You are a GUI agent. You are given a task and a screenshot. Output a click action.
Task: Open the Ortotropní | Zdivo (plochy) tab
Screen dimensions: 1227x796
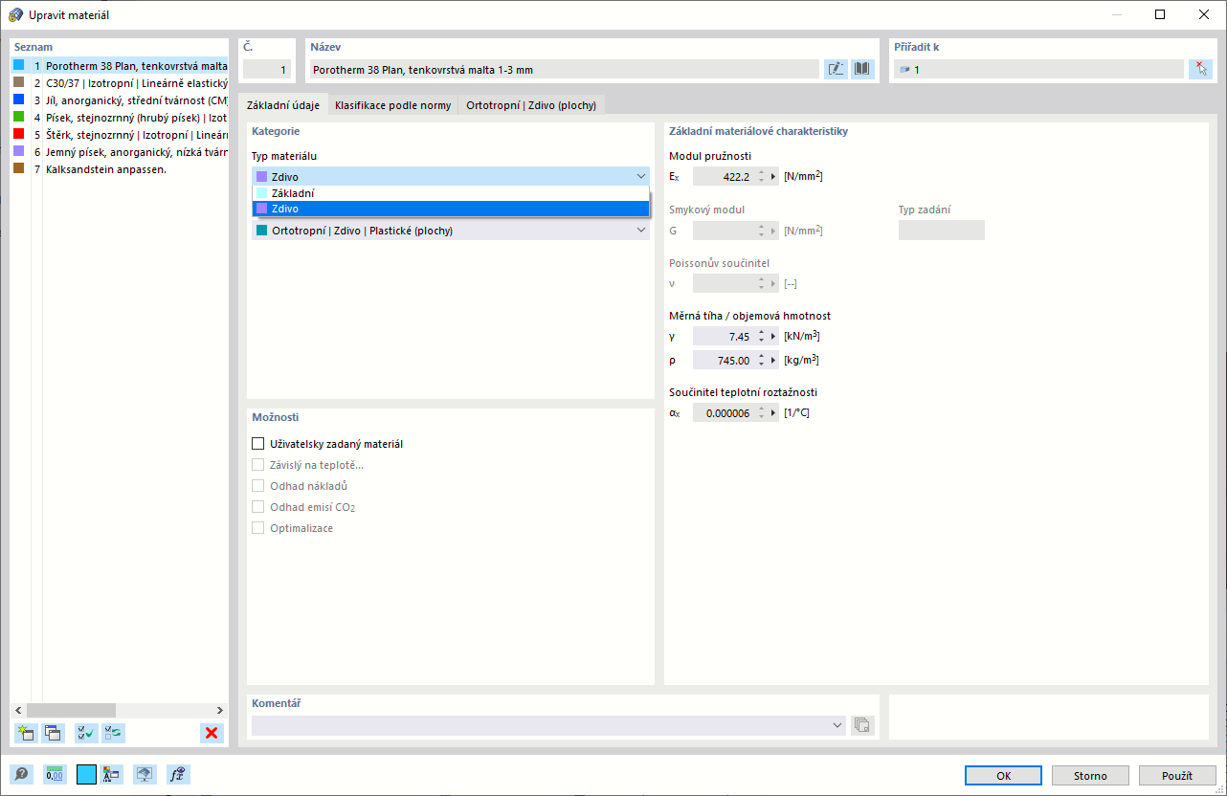coord(531,105)
